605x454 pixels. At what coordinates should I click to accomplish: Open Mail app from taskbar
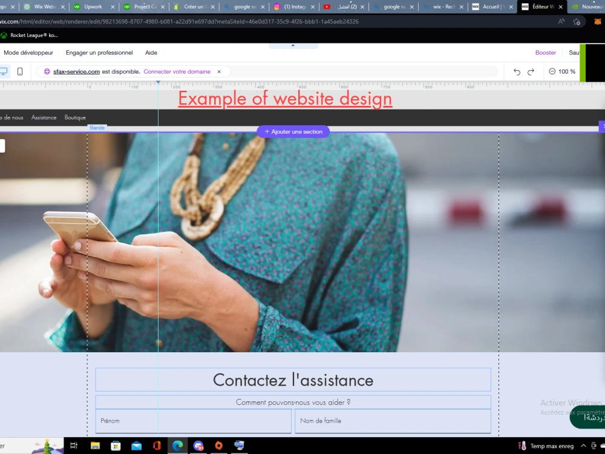136,446
